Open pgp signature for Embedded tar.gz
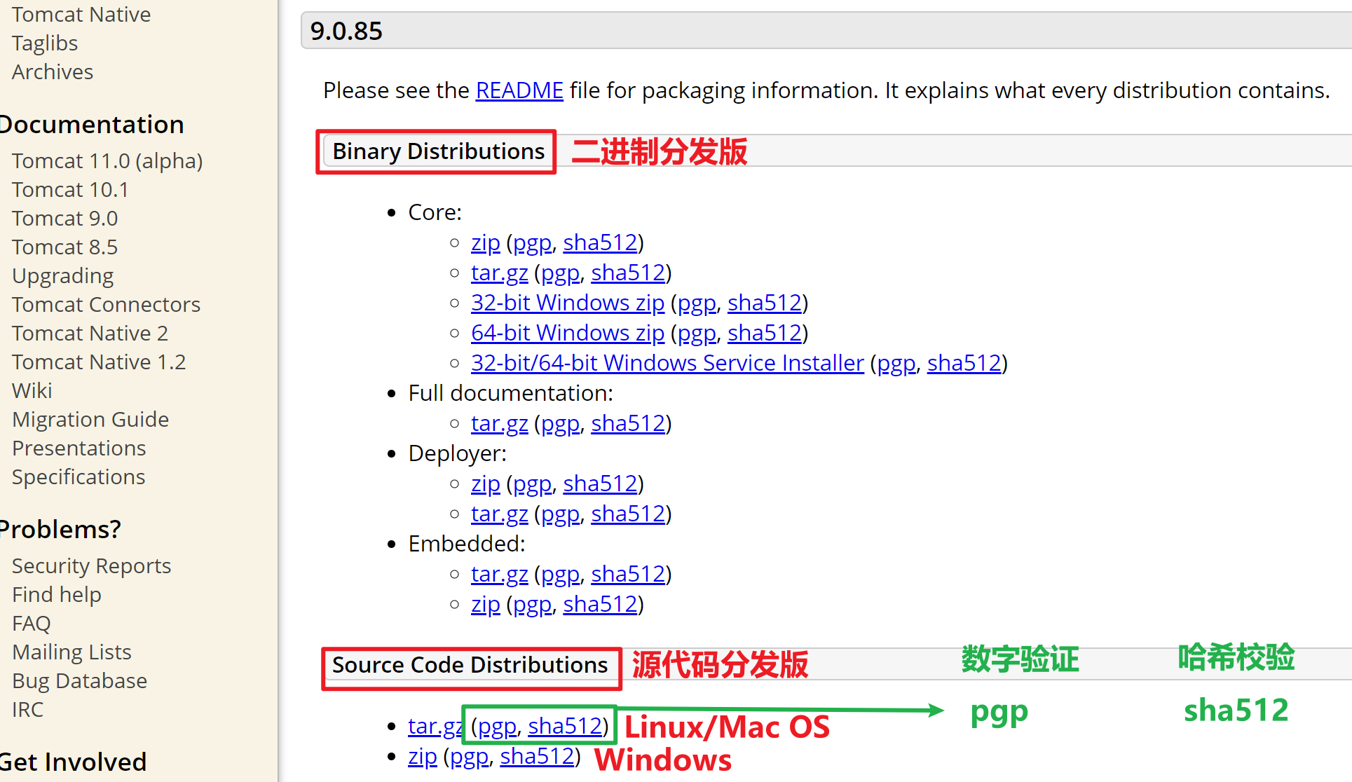This screenshot has height=782, width=1352. point(561,574)
